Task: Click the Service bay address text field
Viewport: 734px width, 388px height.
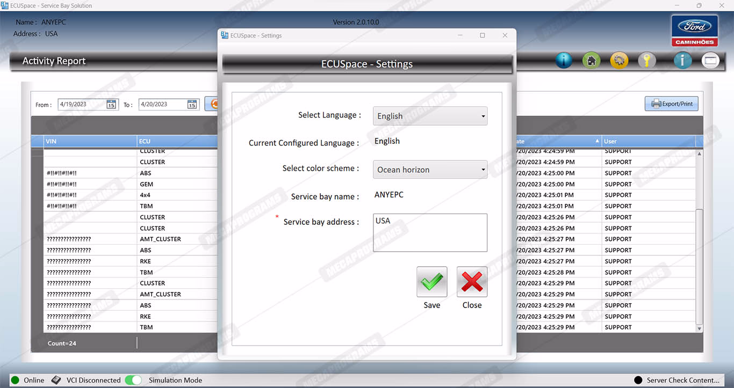Action: (430, 232)
